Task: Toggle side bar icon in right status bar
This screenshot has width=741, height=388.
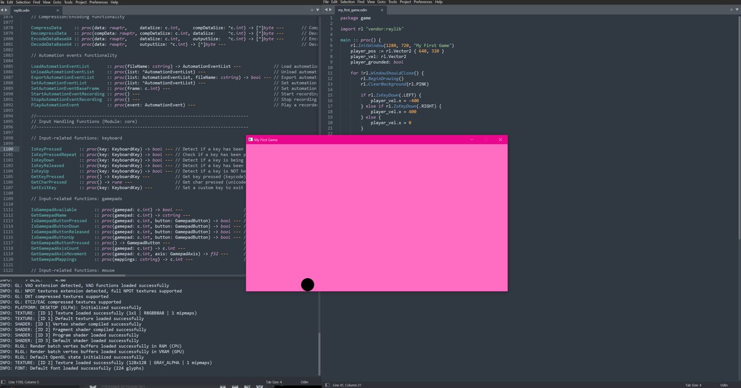Action: [326, 385]
